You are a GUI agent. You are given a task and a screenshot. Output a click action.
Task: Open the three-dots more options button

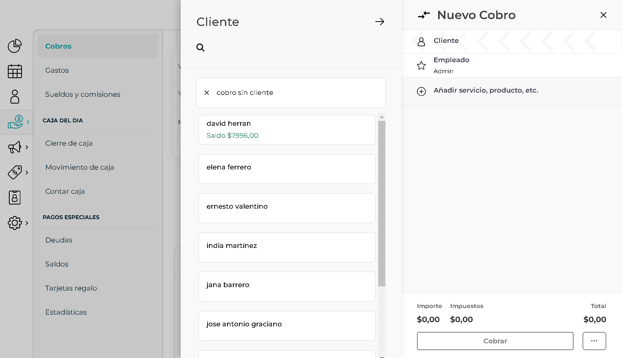click(x=594, y=341)
